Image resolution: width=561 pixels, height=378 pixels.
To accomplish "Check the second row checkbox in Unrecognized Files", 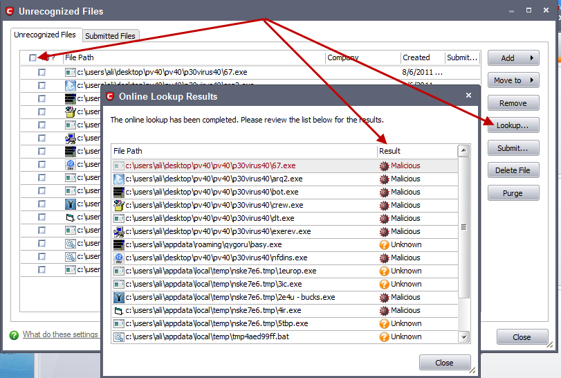I will point(42,86).
